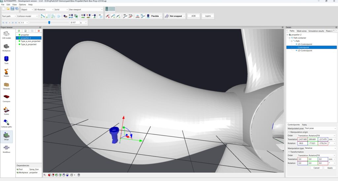Click the rotation field showing -77.021

point(313,143)
